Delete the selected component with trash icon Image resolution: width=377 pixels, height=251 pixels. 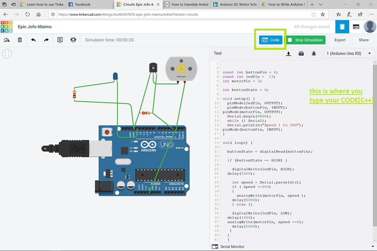[x=20, y=40]
